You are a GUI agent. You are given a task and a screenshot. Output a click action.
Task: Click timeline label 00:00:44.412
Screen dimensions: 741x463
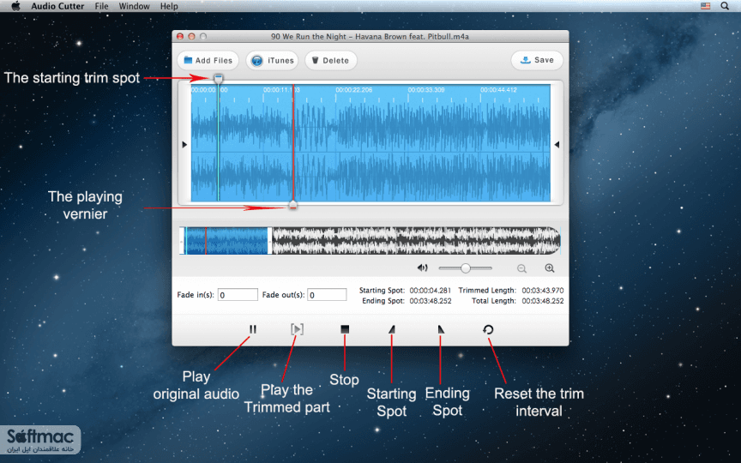[498, 90]
